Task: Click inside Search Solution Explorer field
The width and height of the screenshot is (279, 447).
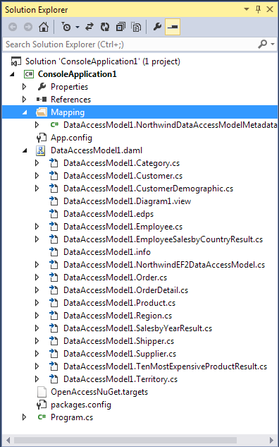Action: (x=130, y=44)
